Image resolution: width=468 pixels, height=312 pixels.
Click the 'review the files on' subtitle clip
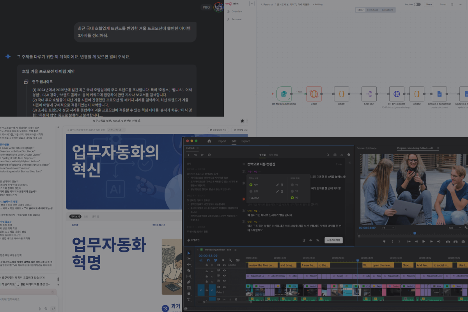[262, 265]
